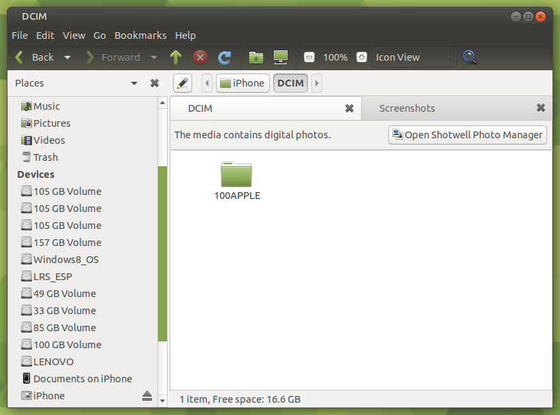
Task: Stop loading with the red X icon
Action: (200, 57)
